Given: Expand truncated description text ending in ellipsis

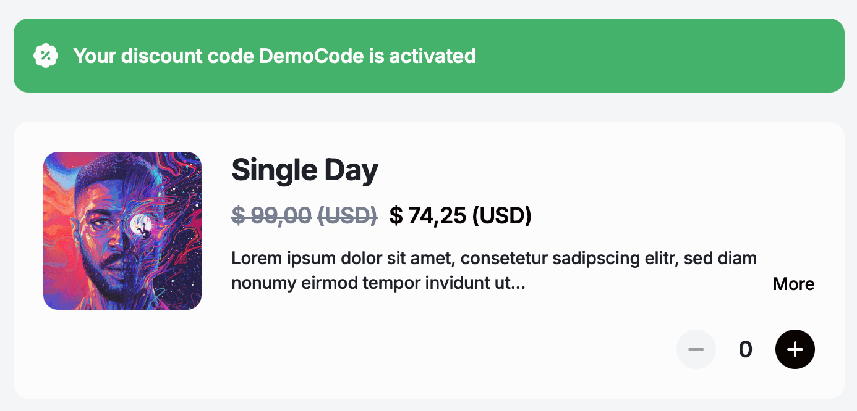Looking at the screenshot, I should [793, 284].
